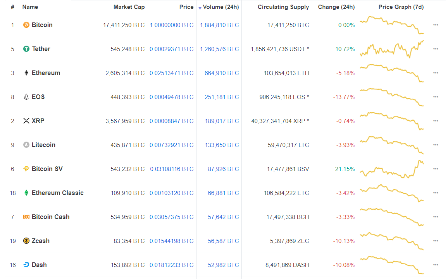Sort by Market Cap column header
Screen dimensions: 448x279
click(129, 7)
